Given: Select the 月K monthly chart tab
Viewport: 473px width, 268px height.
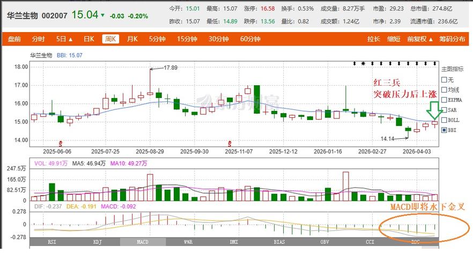Looking at the screenshot, I should 132,39.
